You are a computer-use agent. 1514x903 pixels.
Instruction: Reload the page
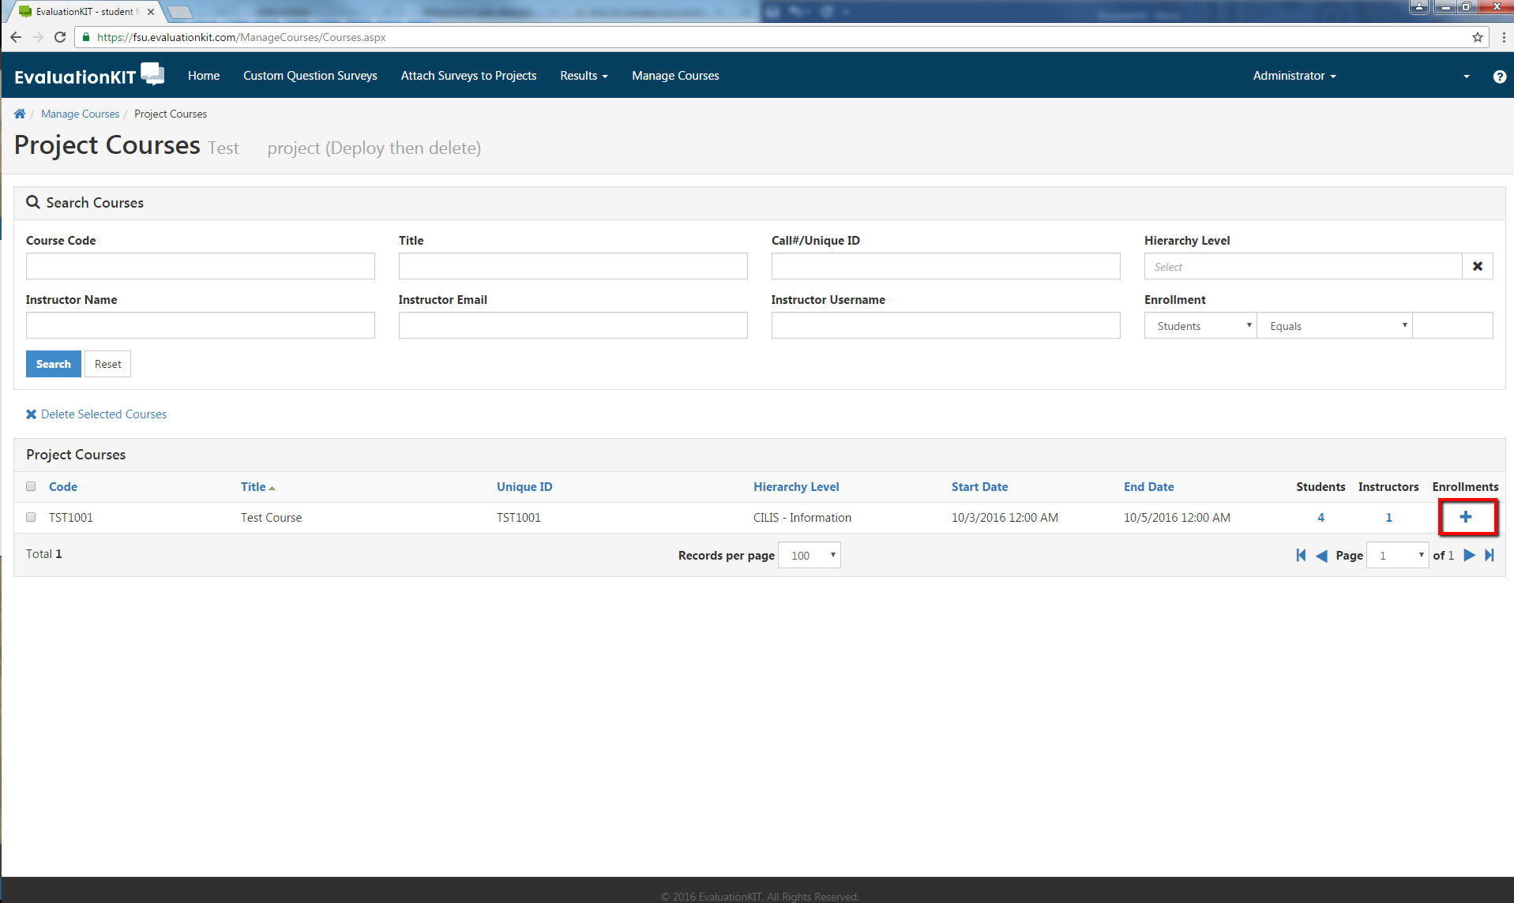coord(60,37)
